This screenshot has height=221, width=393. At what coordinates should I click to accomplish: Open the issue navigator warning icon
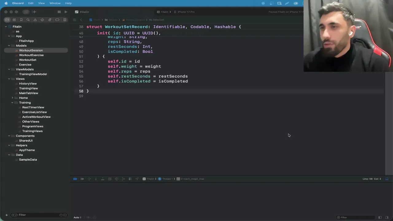coord(35,20)
